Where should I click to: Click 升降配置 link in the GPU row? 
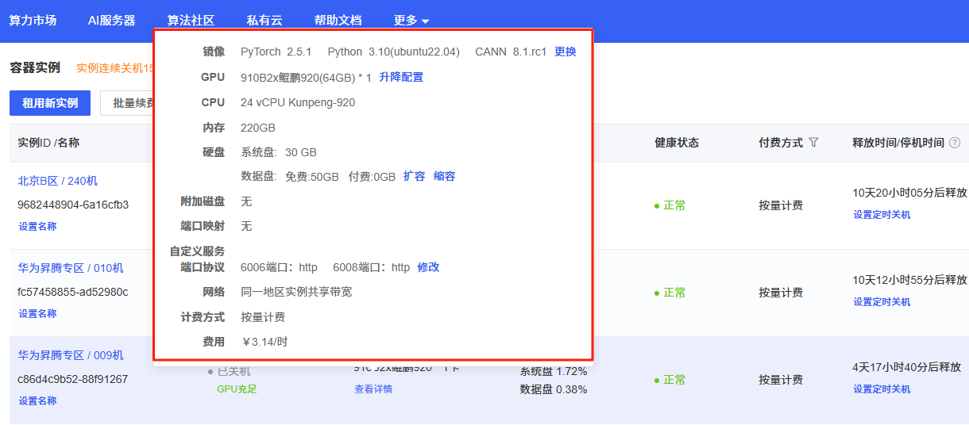tap(401, 77)
